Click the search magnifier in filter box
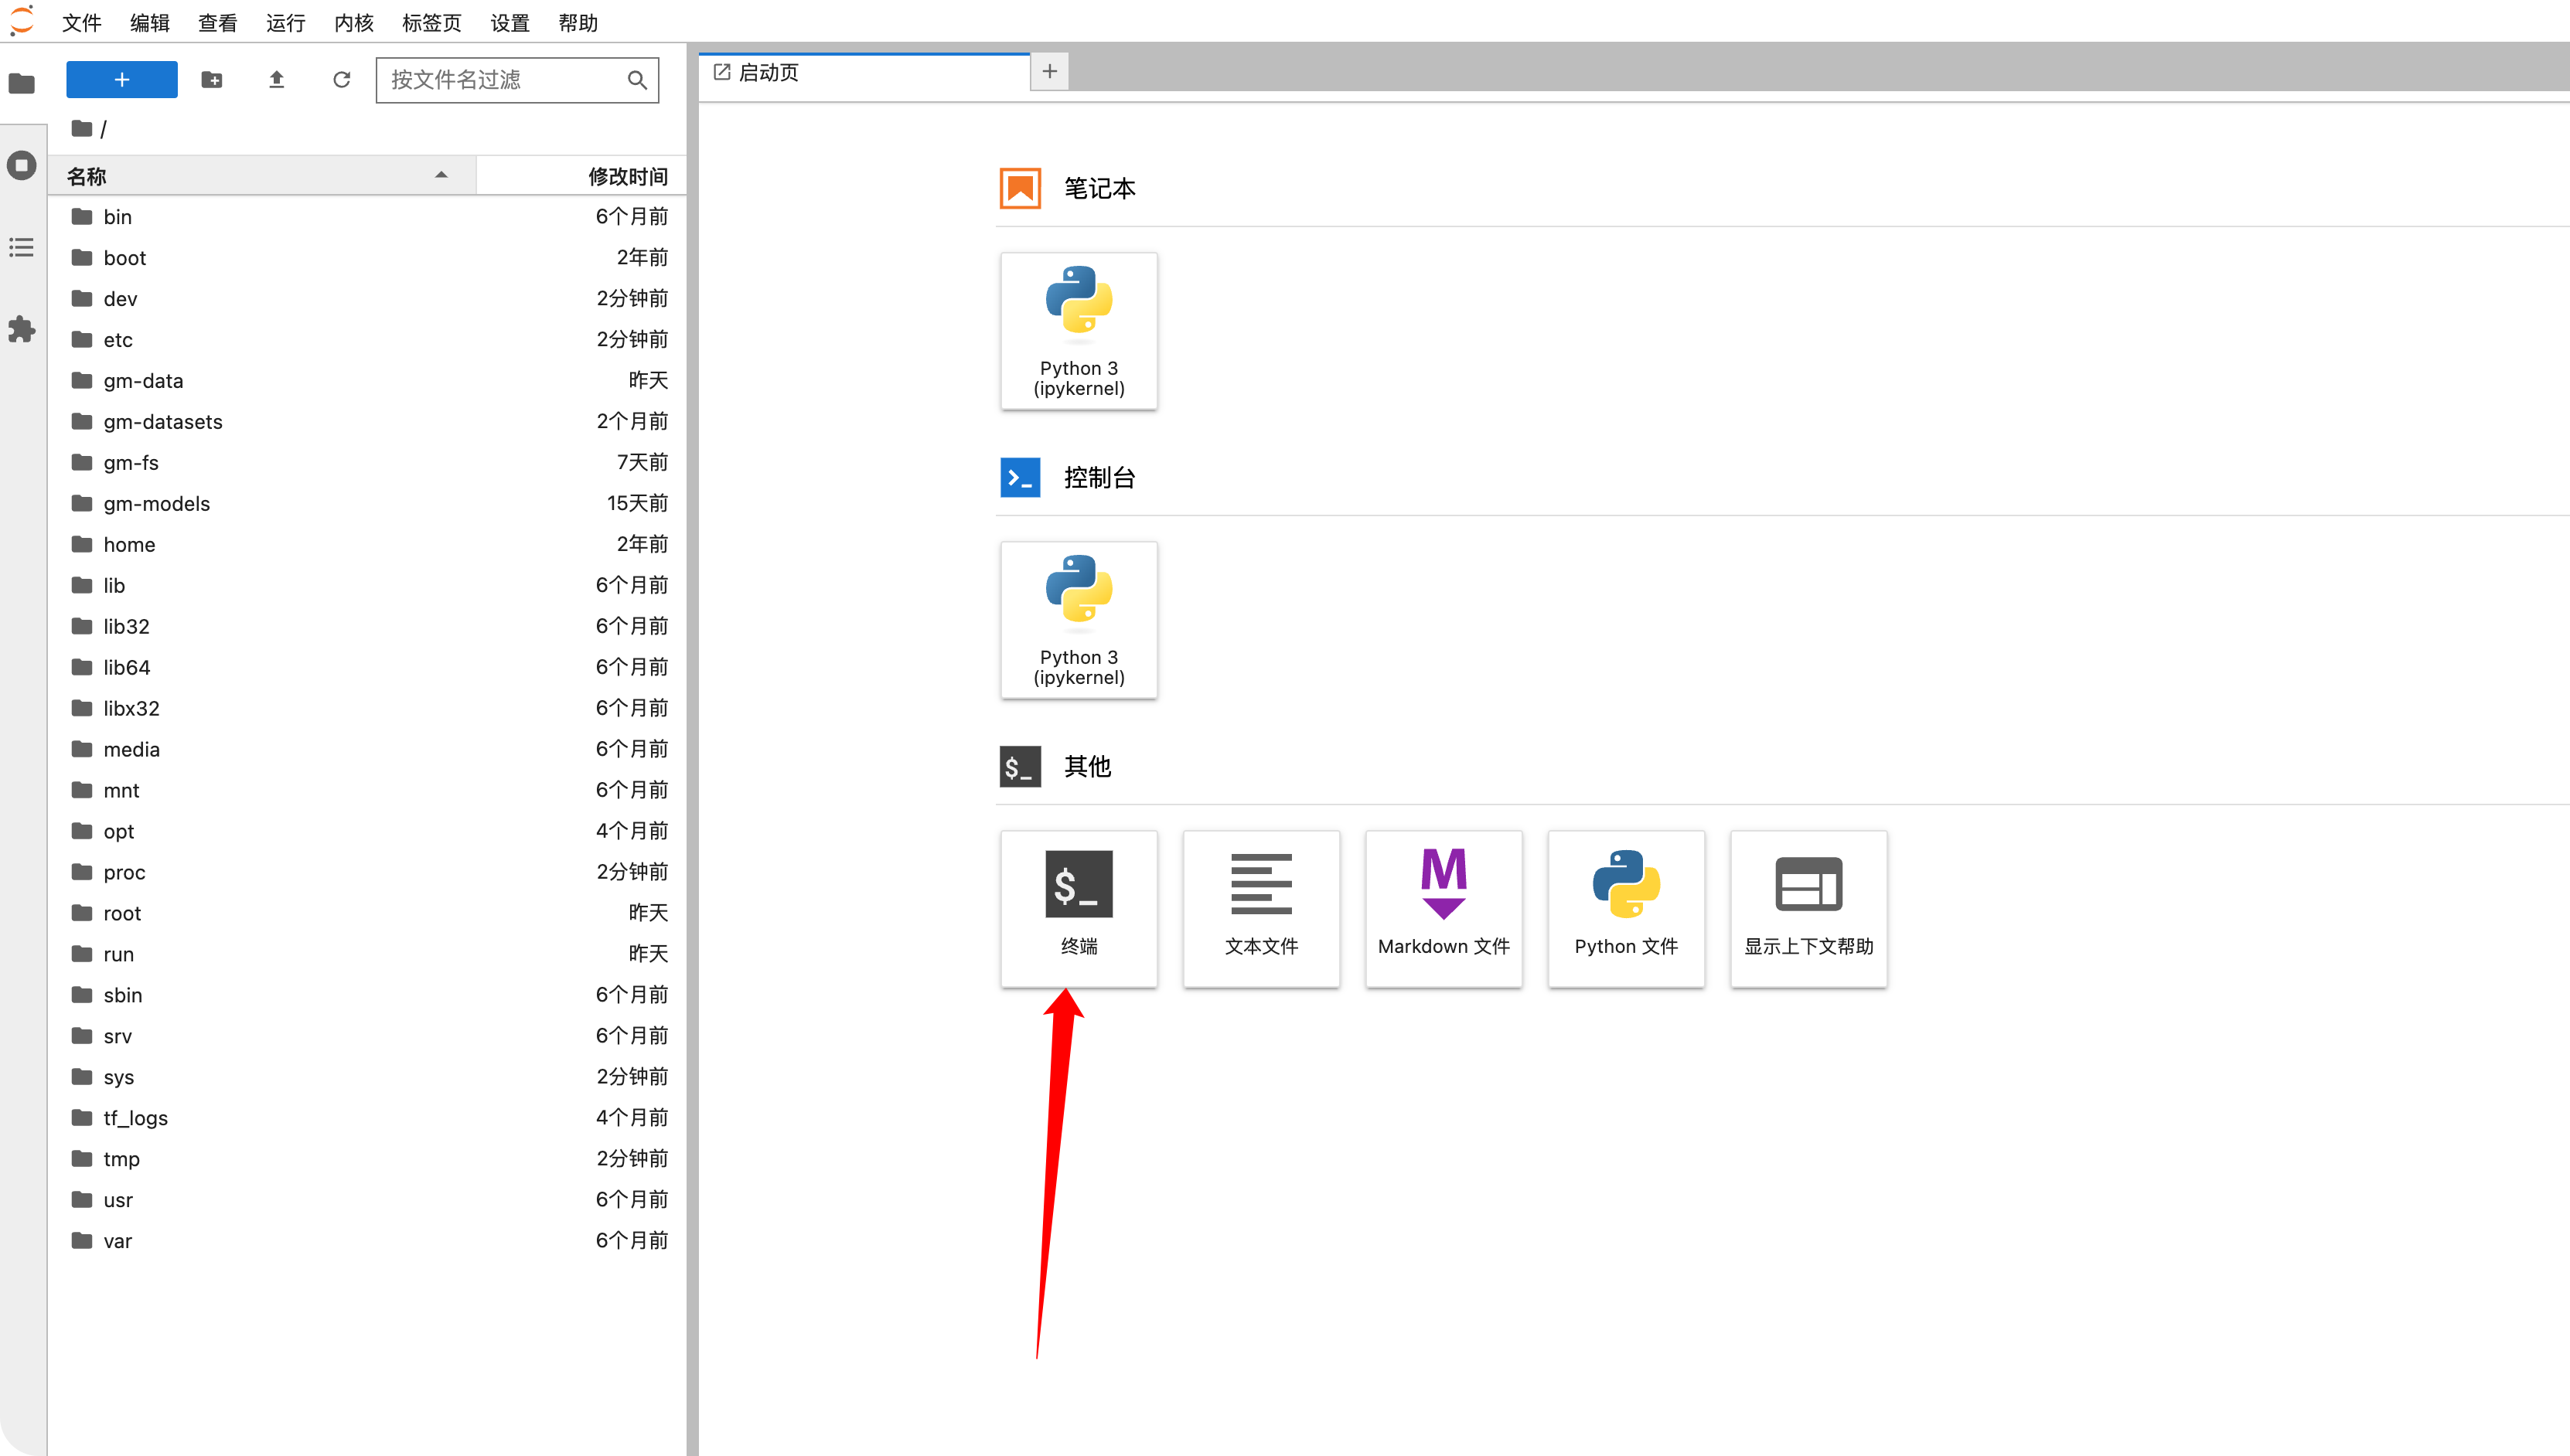 pyautogui.click(x=637, y=80)
